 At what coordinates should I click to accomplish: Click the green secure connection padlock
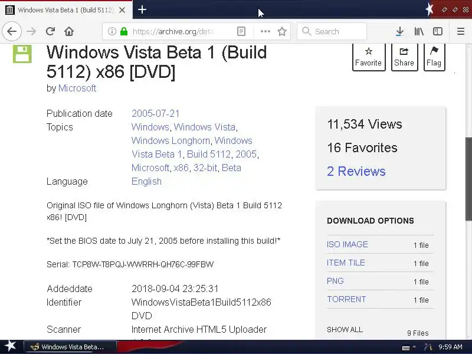[x=124, y=31]
